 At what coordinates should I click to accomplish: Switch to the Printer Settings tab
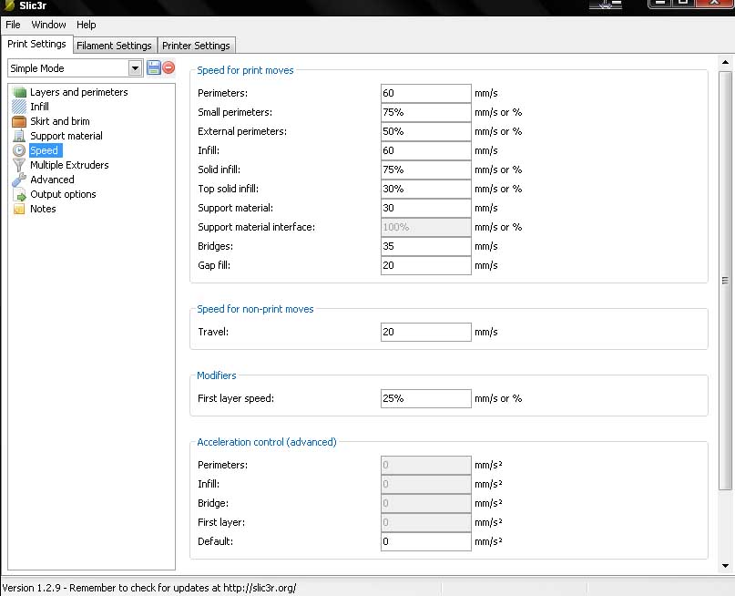pos(196,46)
